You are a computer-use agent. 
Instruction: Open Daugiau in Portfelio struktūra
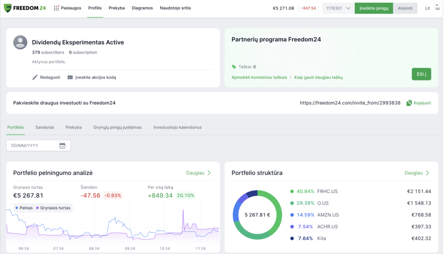(414, 173)
